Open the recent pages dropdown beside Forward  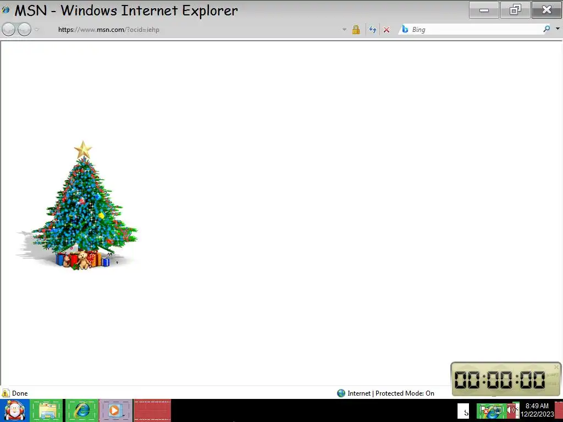(x=37, y=30)
